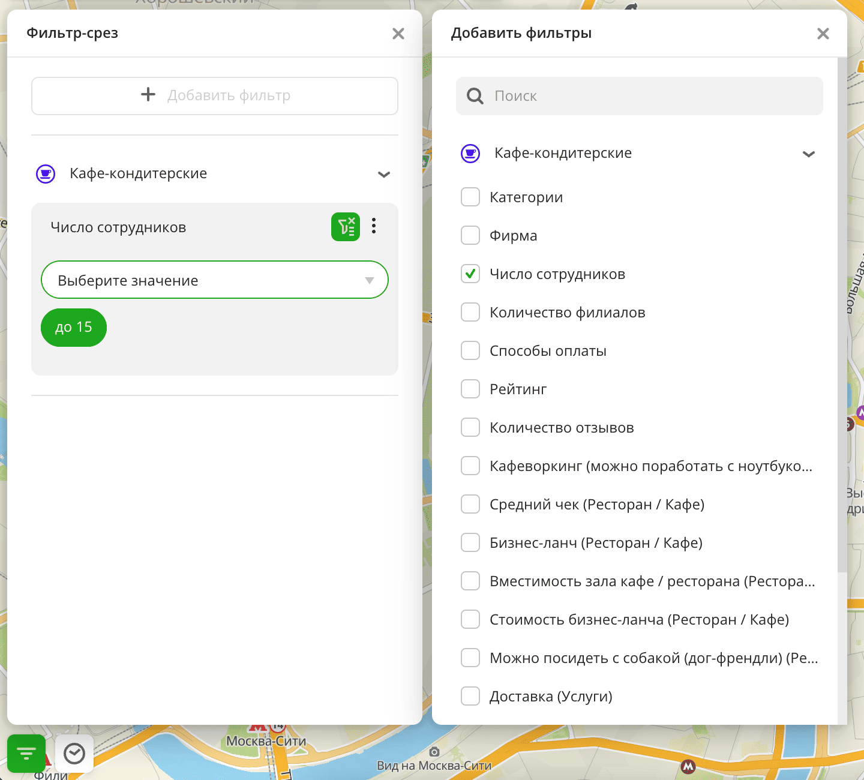Image resolution: width=864 pixels, height=780 pixels.
Task: Close the Добавить фильтры panel
Action: pyautogui.click(x=823, y=34)
